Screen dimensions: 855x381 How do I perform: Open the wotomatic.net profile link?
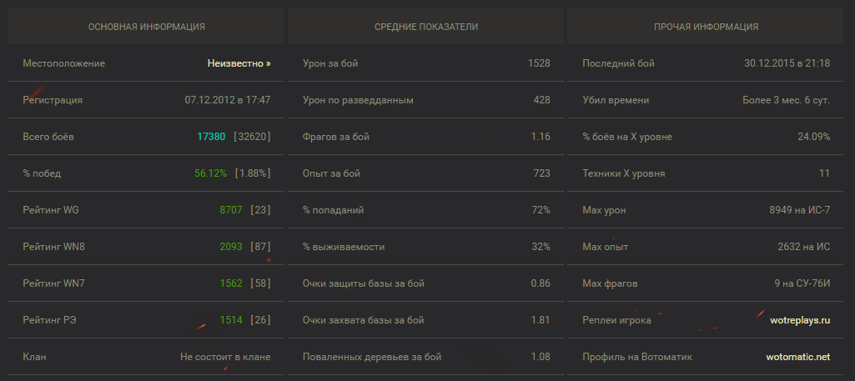coord(798,357)
